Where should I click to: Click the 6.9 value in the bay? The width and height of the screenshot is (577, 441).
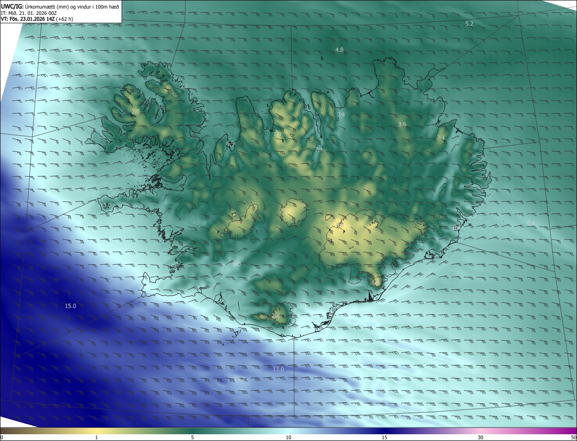230,143
